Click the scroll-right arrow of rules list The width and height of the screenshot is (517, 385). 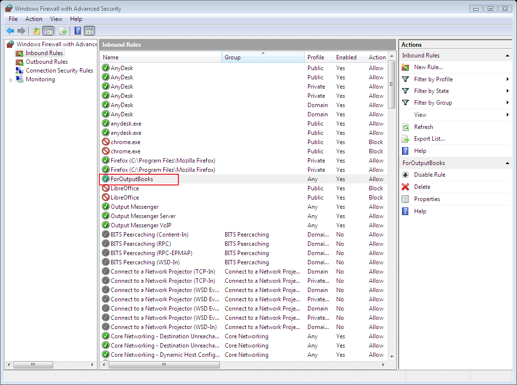click(383, 365)
